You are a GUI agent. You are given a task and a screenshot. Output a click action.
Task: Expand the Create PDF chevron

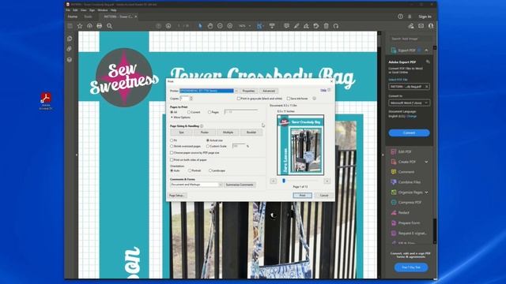click(x=426, y=162)
